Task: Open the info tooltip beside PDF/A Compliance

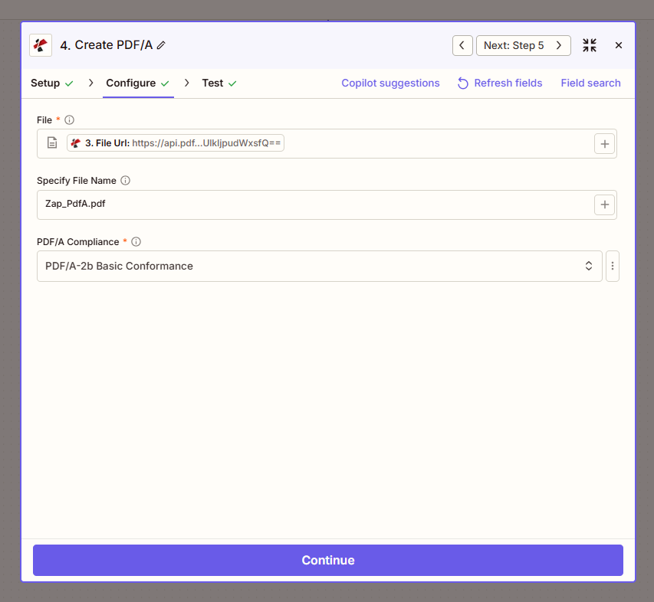Action: [x=136, y=241]
